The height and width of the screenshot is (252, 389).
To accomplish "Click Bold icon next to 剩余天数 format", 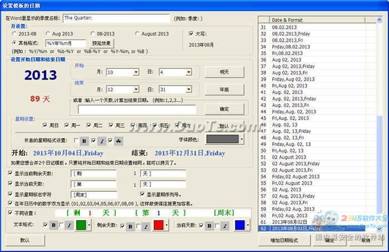I will point(131,226).
